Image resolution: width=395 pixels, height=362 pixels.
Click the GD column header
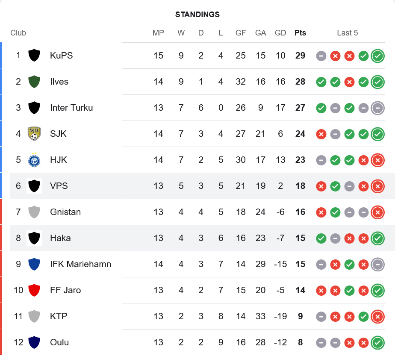[x=280, y=33]
